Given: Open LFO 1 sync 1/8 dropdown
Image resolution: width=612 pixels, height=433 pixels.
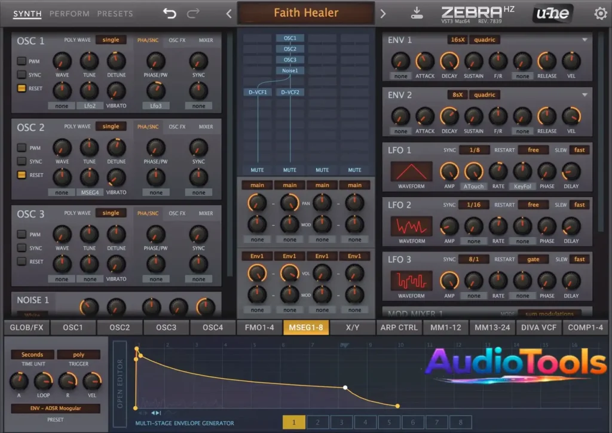Looking at the screenshot, I should (x=474, y=150).
